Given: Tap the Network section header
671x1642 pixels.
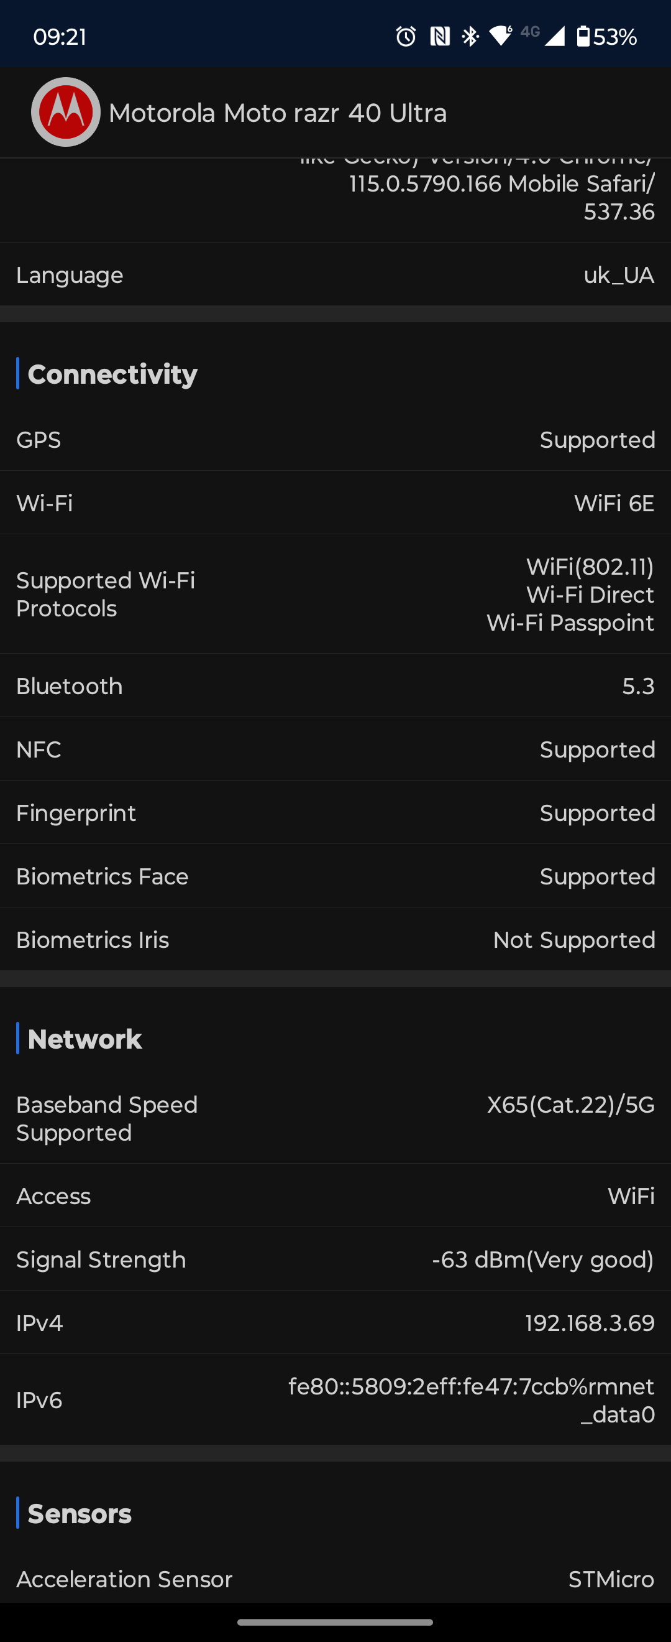Looking at the screenshot, I should click(84, 1038).
